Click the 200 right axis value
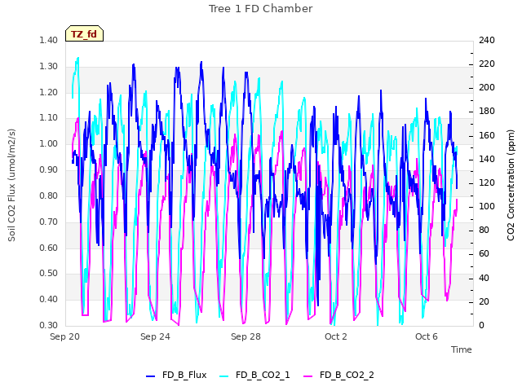The width and height of the screenshot is (522, 391). tap(487, 88)
